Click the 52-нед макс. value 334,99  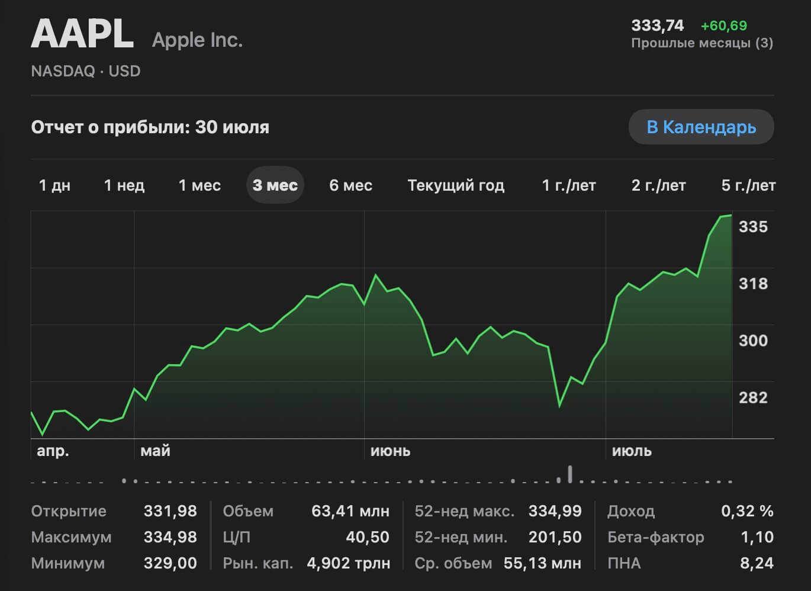555,510
